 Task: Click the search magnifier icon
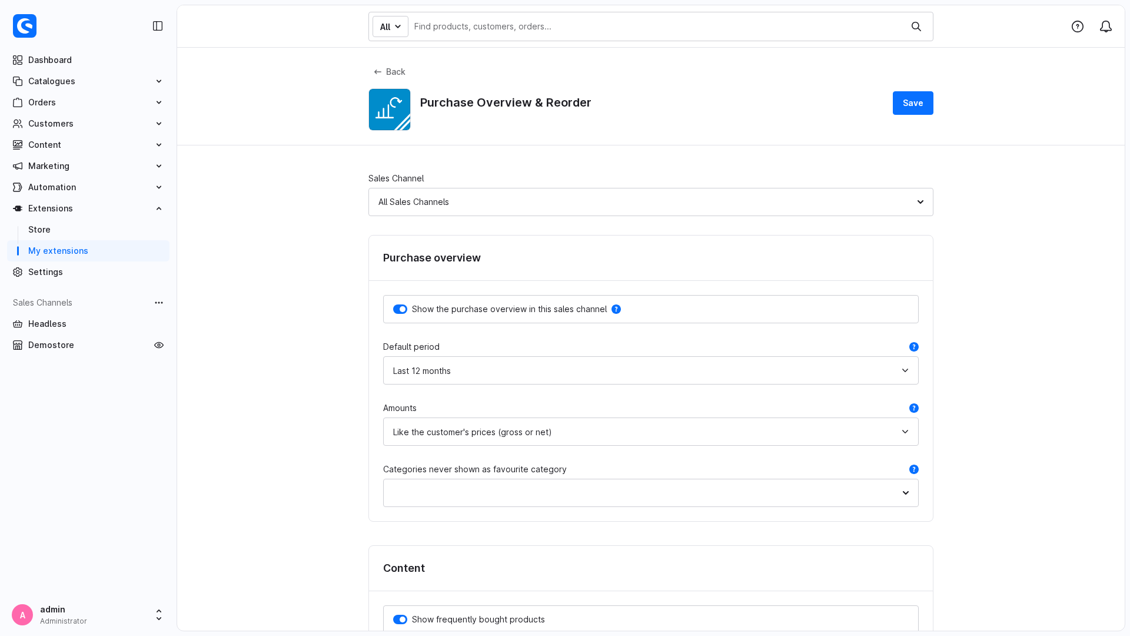[x=916, y=26]
